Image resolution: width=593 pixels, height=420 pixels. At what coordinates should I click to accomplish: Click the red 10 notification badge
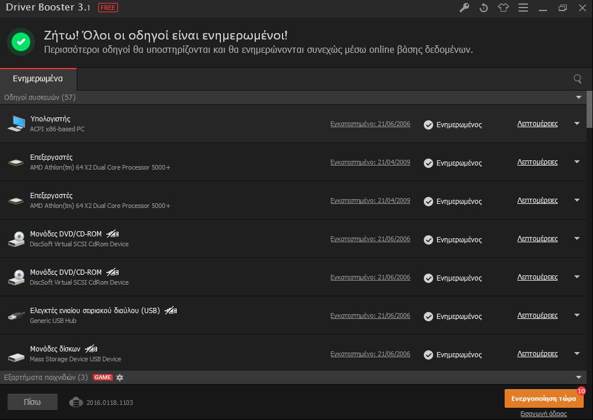(x=581, y=391)
